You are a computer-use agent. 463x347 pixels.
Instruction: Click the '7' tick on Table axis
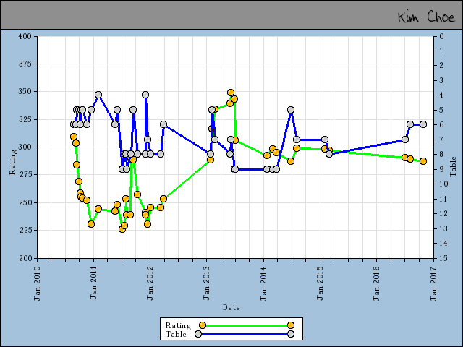coord(442,140)
